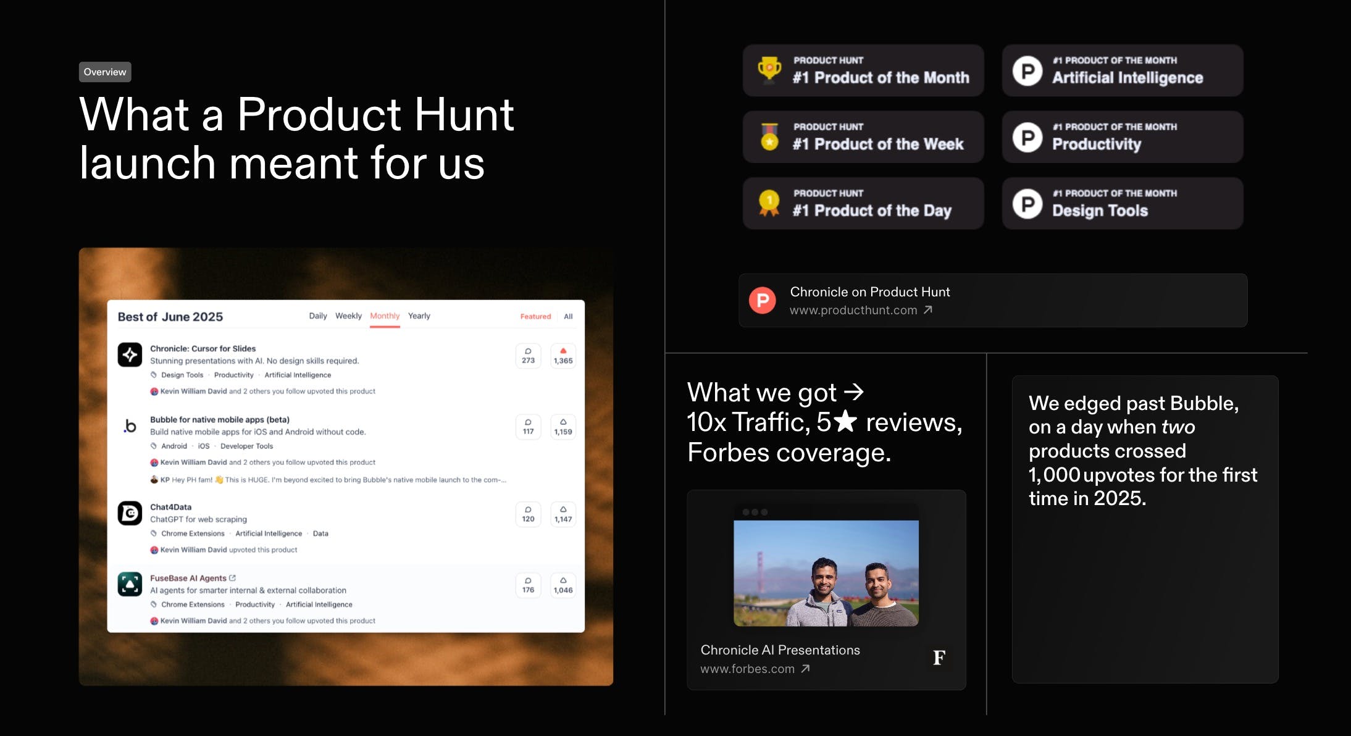Click the Forbes founders photo thumbnail
Screen dimensions: 1351x736
[x=826, y=573]
